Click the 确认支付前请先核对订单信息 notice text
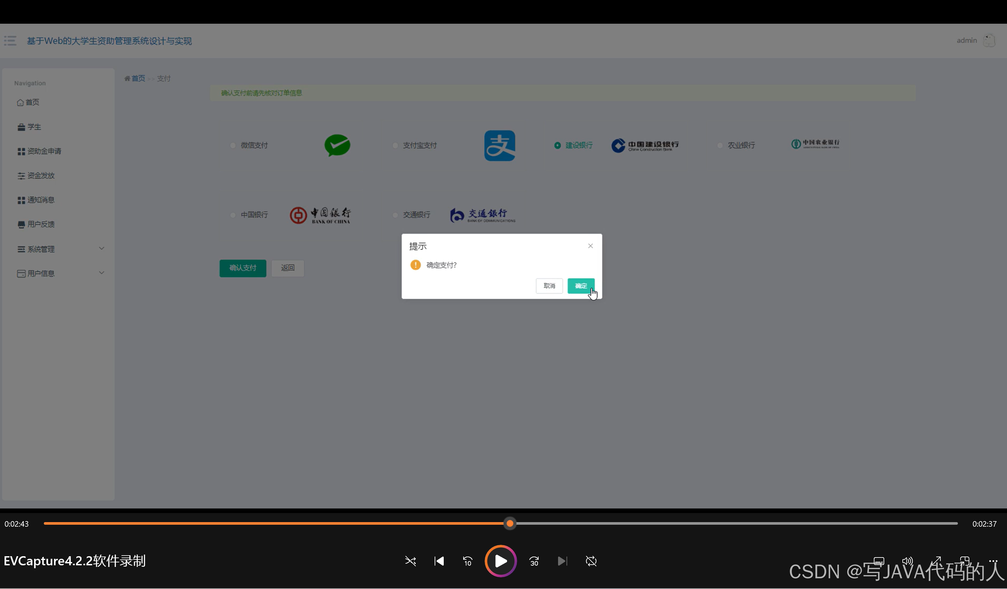Image resolution: width=1007 pixels, height=589 pixels. [x=261, y=93]
